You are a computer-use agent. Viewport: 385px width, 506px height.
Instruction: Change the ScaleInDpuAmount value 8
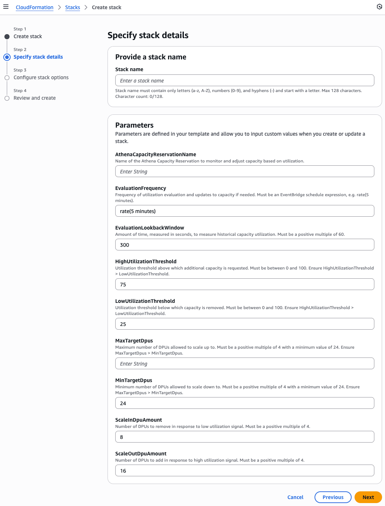click(244, 437)
